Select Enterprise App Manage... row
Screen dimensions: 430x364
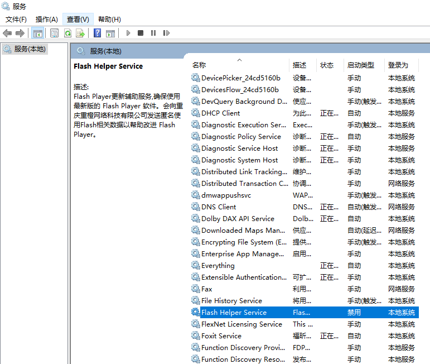pyautogui.click(x=305, y=253)
